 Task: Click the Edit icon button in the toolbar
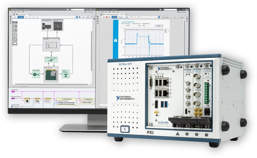(182, 17)
